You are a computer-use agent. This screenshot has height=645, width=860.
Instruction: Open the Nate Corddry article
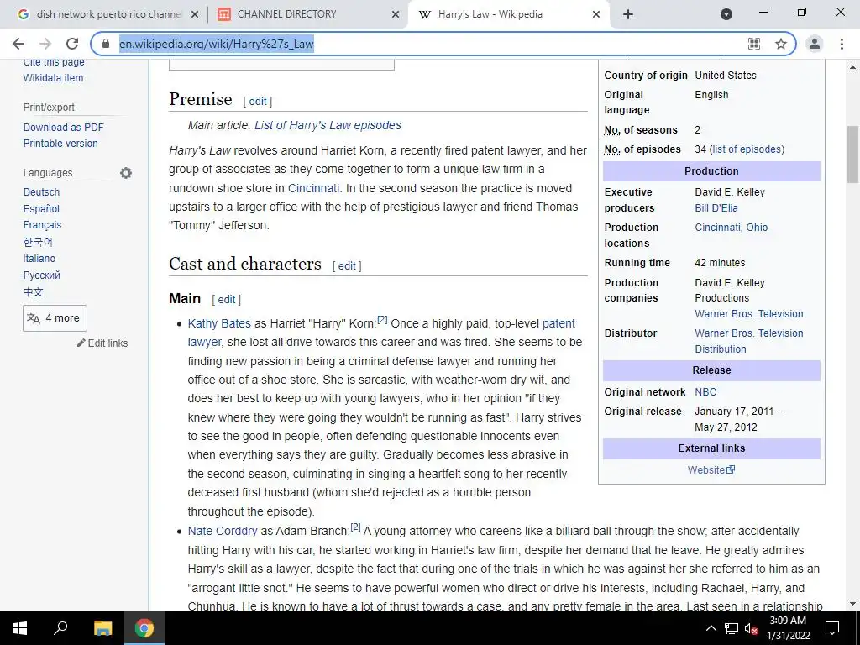pos(222,531)
